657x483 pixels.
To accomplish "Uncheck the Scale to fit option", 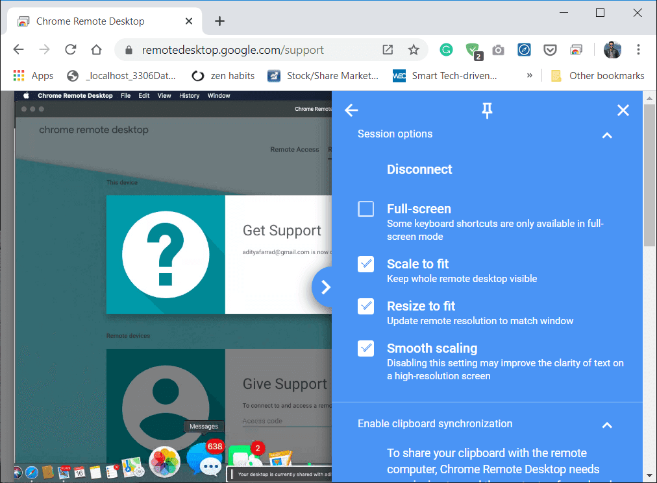I will point(366,264).
